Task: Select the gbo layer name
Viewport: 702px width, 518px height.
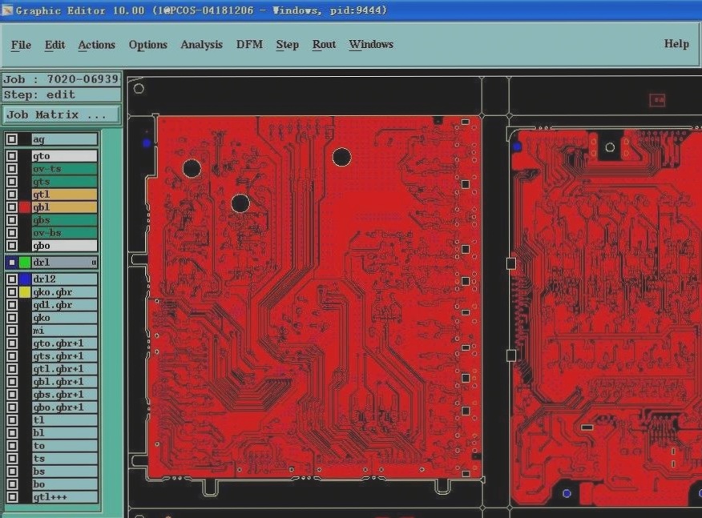Action: [64, 246]
